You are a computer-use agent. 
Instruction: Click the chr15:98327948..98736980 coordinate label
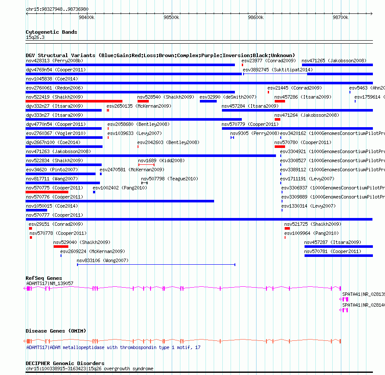(x=57, y=10)
